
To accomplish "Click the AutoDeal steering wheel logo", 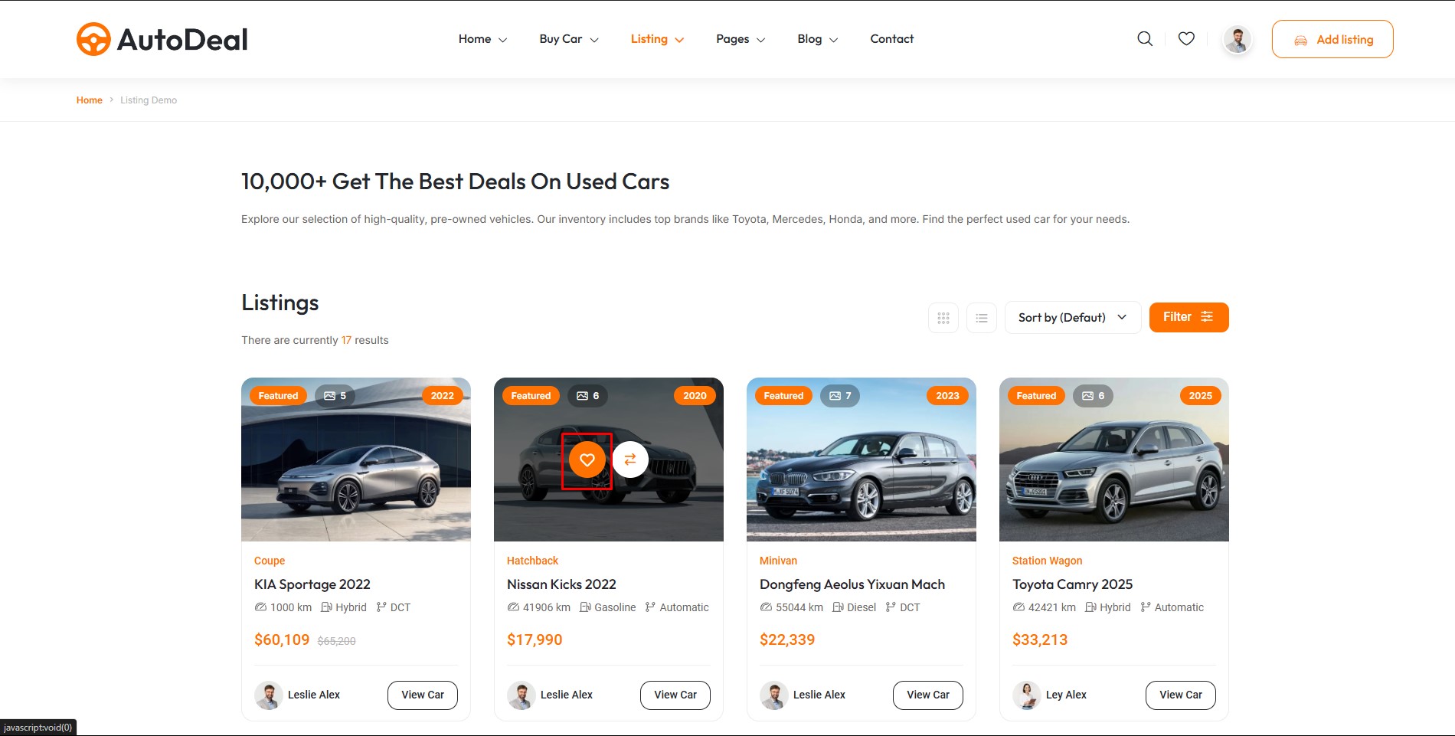I will [93, 39].
